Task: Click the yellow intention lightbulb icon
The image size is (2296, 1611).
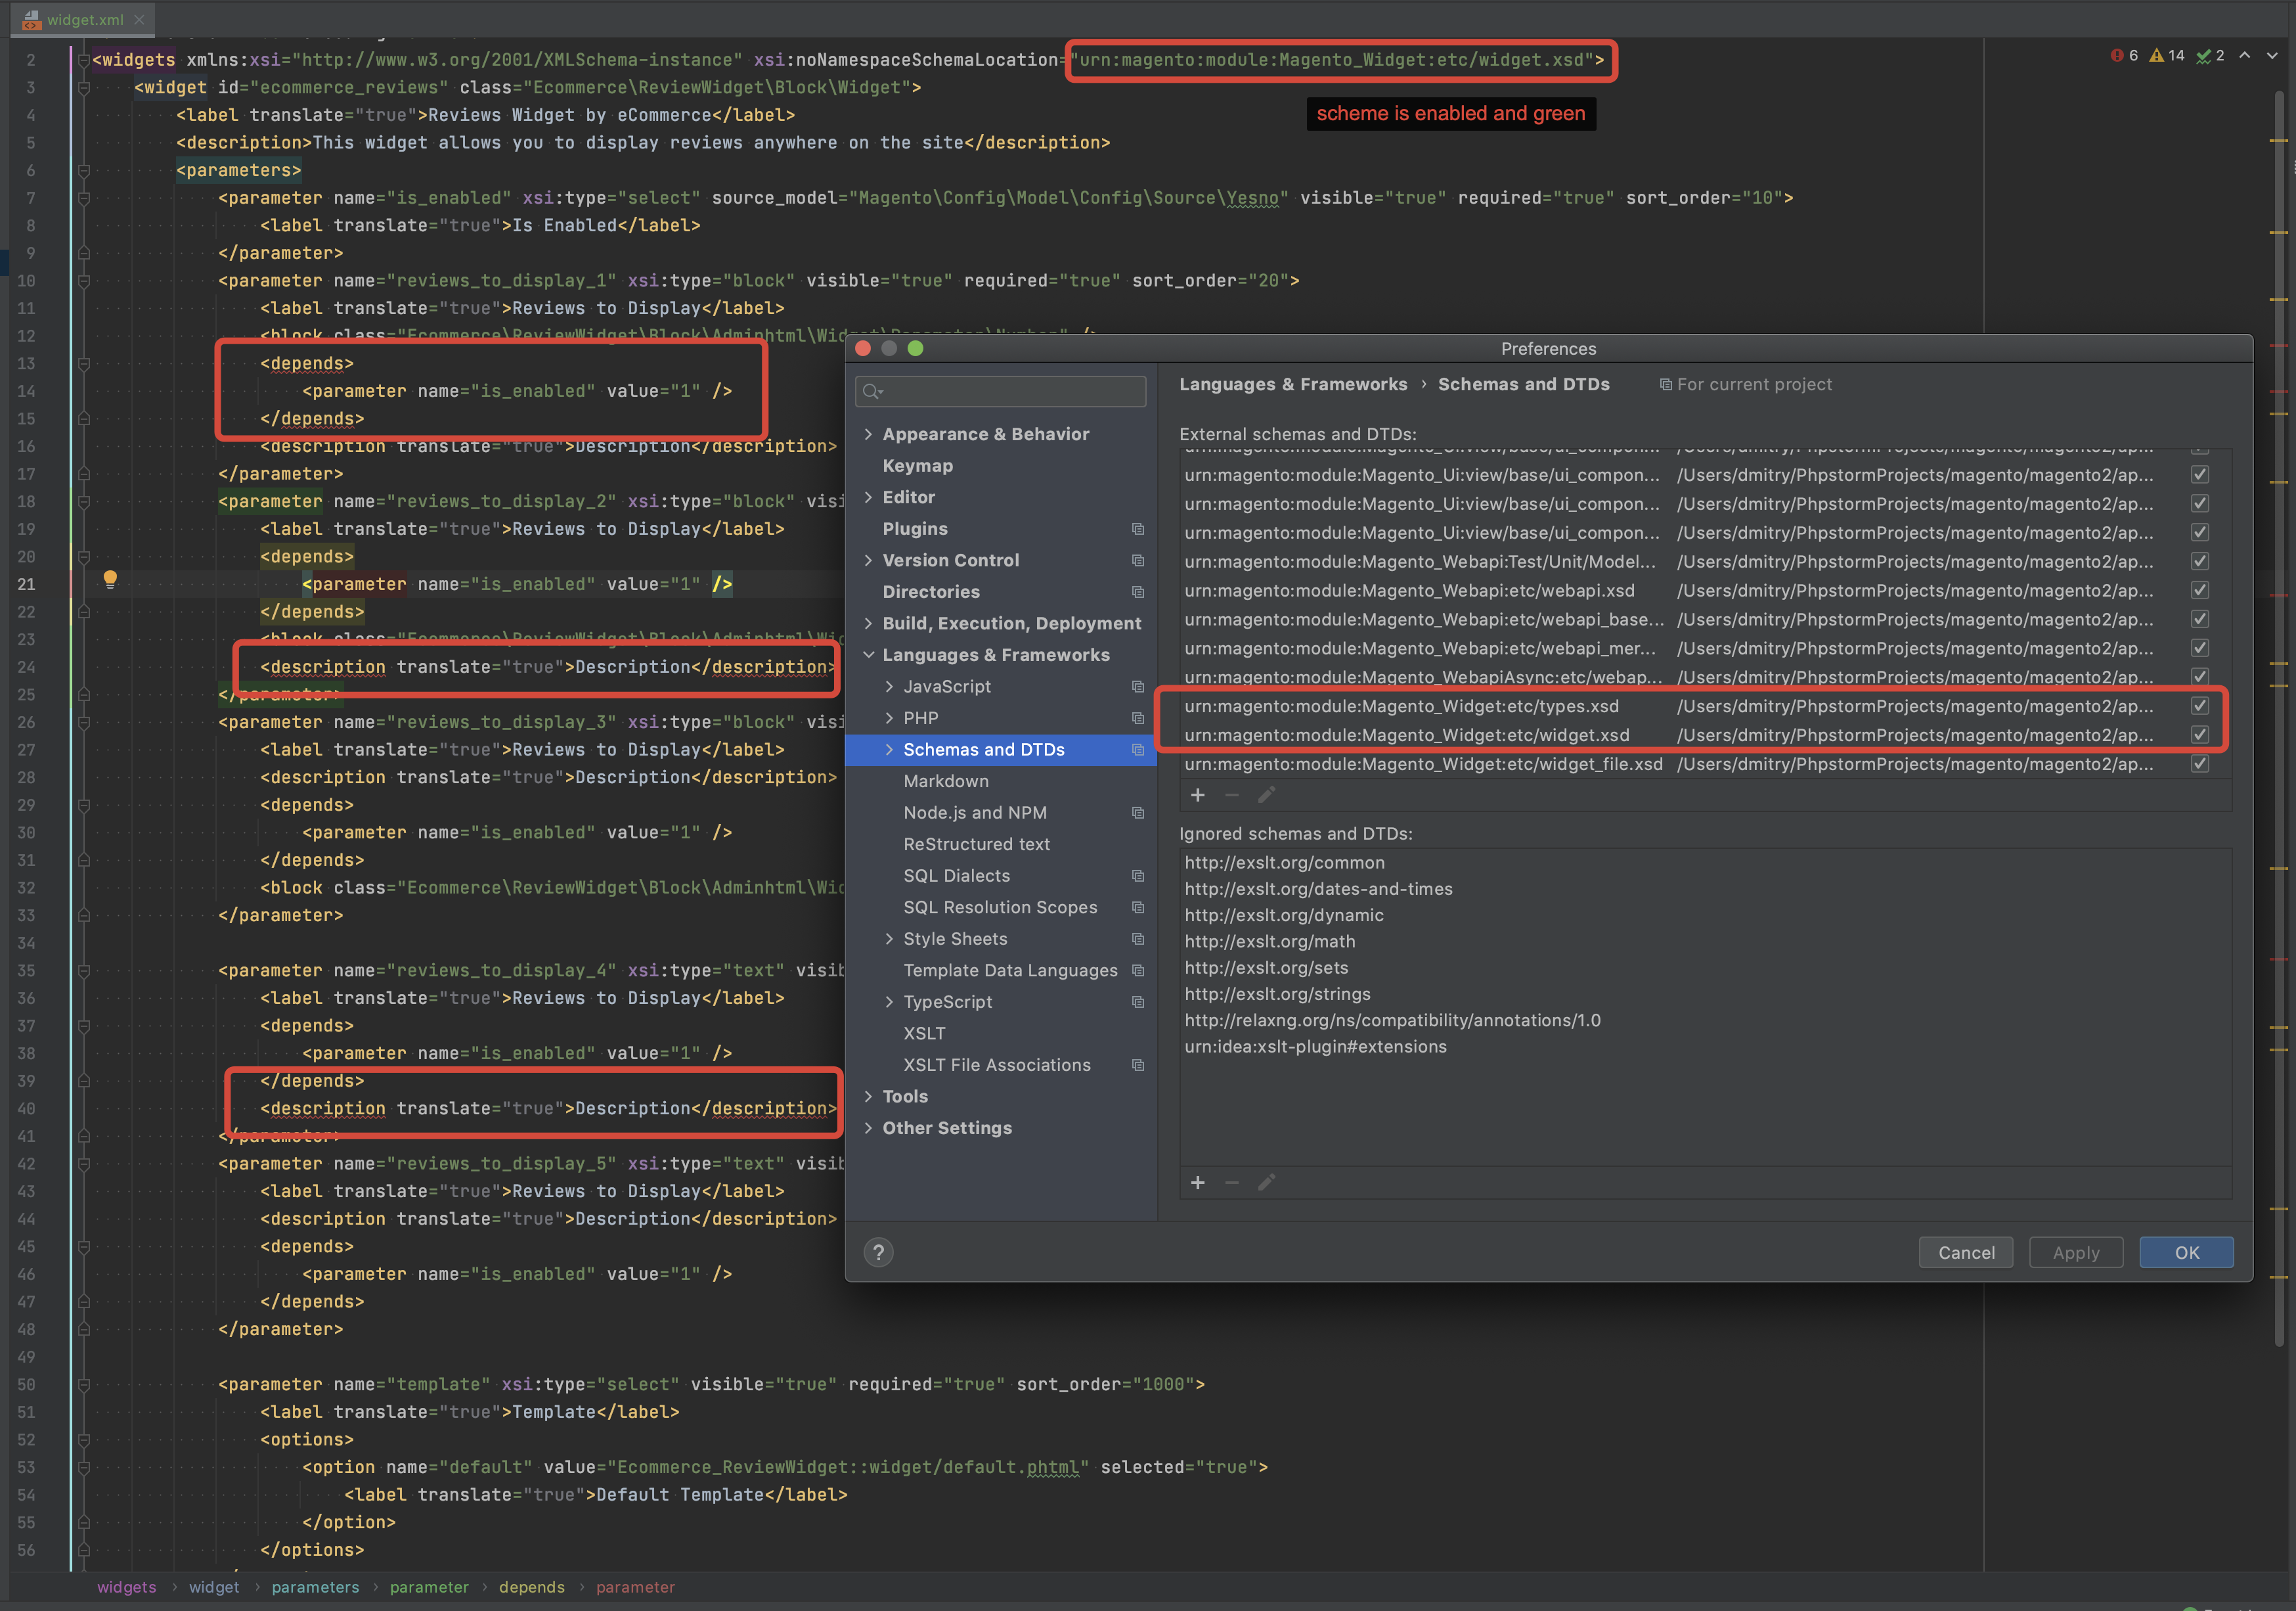Action: click(110, 578)
